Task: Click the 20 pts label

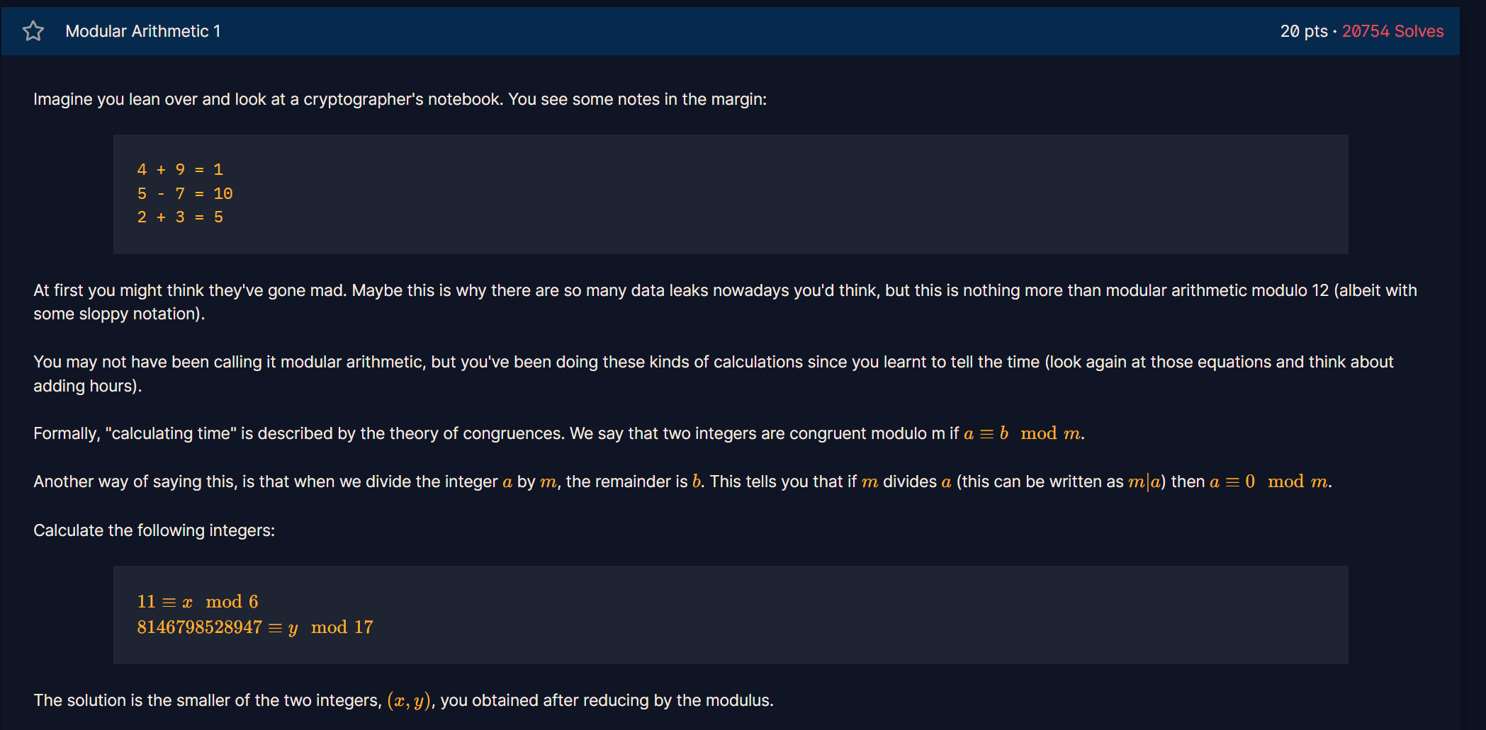Action: (x=1304, y=31)
